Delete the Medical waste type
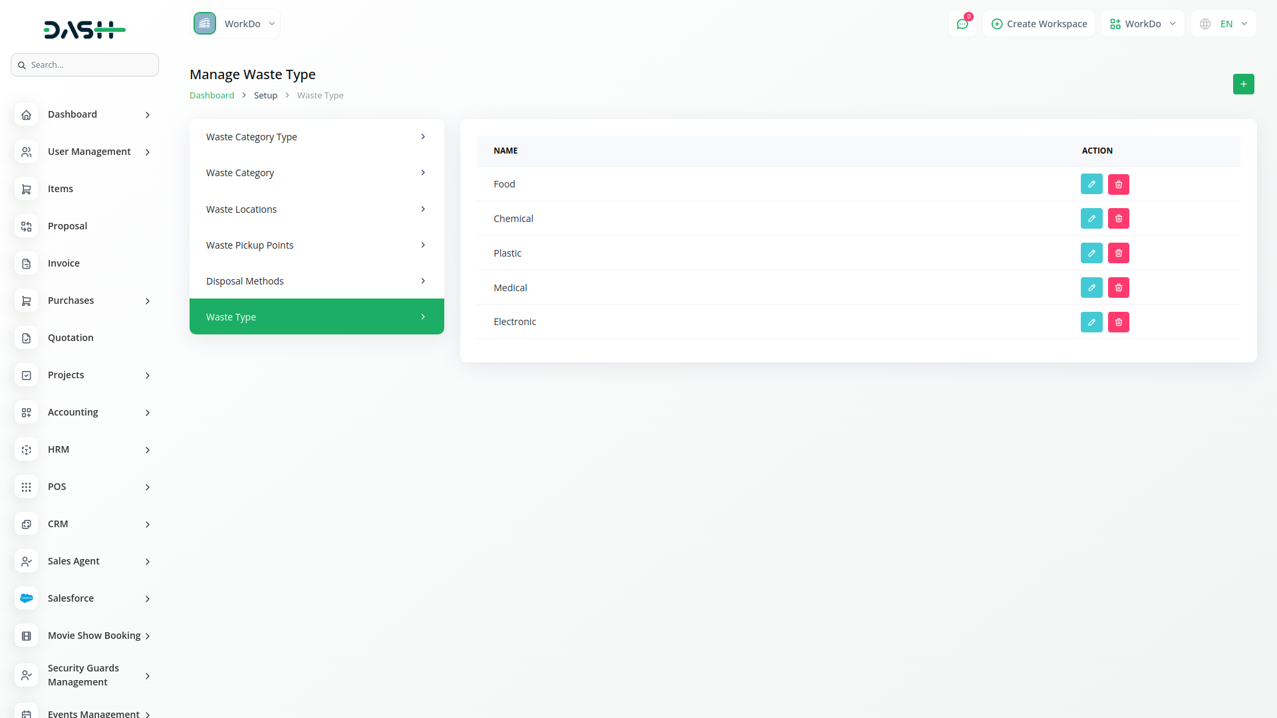The height and width of the screenshot is (718, 1277). (1119, 288)
